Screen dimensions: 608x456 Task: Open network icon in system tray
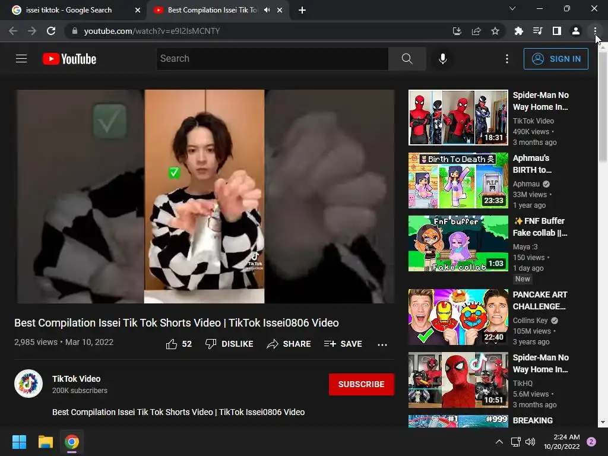[x=515, y=442]
